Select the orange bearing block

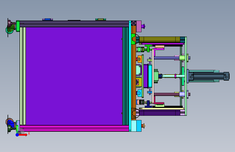(139, 59)
